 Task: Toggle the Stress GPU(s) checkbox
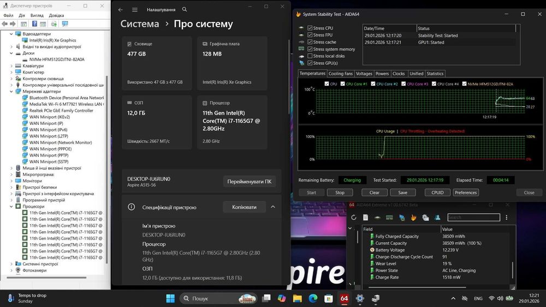[x=310, y=63]
